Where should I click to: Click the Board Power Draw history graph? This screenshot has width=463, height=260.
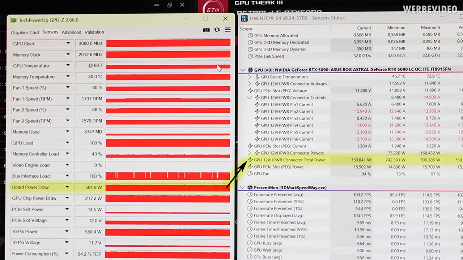click(x=168, y=187)
